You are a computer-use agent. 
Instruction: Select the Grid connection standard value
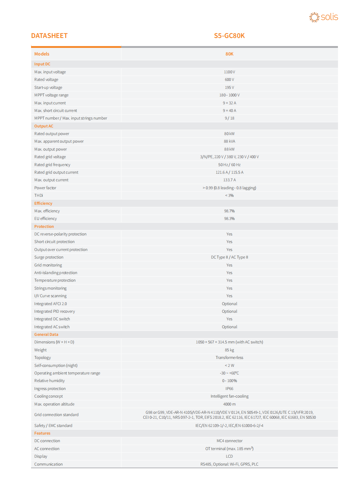[x=229, y=415]
